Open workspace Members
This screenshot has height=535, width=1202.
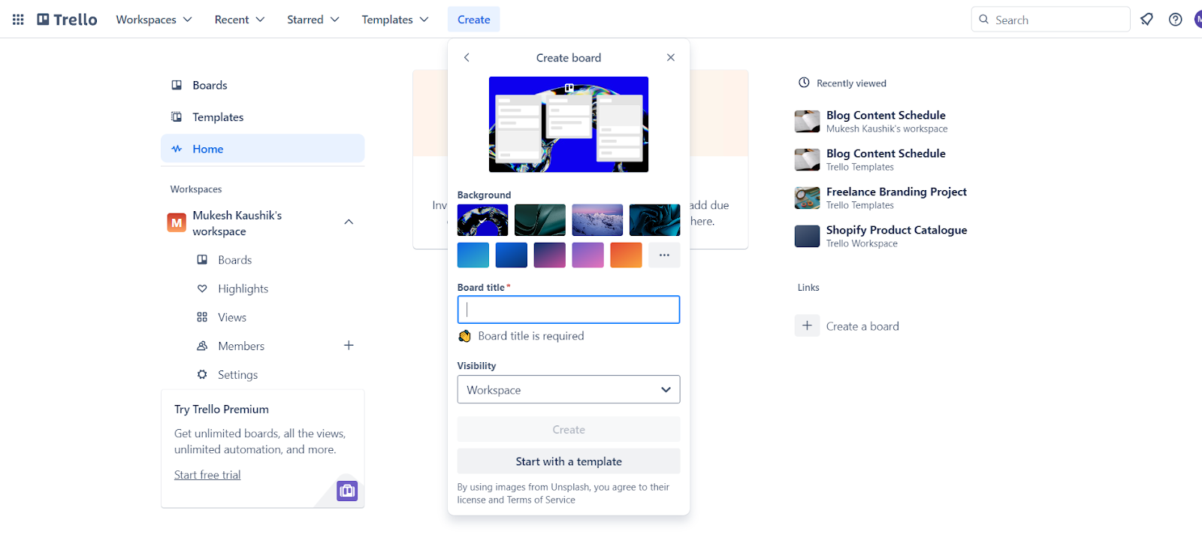240,346
